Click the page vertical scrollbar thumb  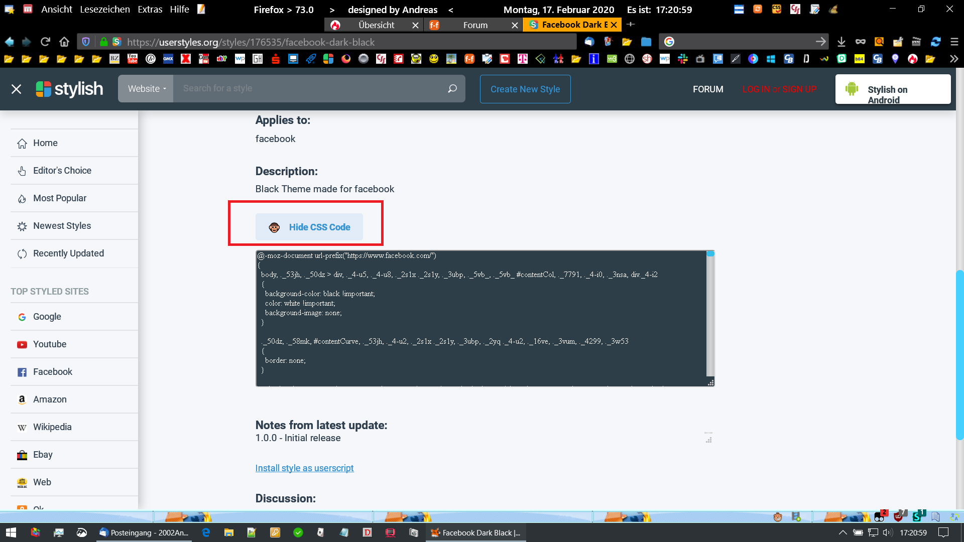click(959, 354)
